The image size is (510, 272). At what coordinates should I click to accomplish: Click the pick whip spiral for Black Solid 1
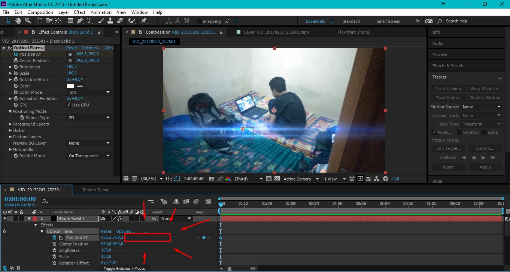point(154,219)
